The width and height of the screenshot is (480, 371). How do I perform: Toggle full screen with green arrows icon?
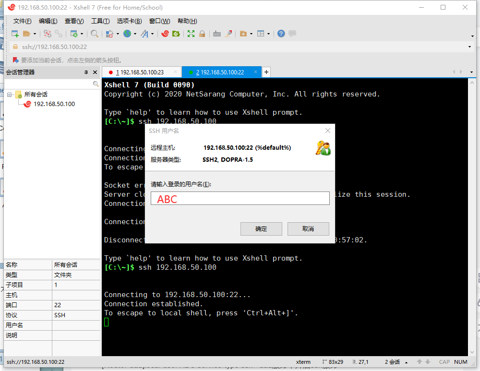(x=191, y=34)
